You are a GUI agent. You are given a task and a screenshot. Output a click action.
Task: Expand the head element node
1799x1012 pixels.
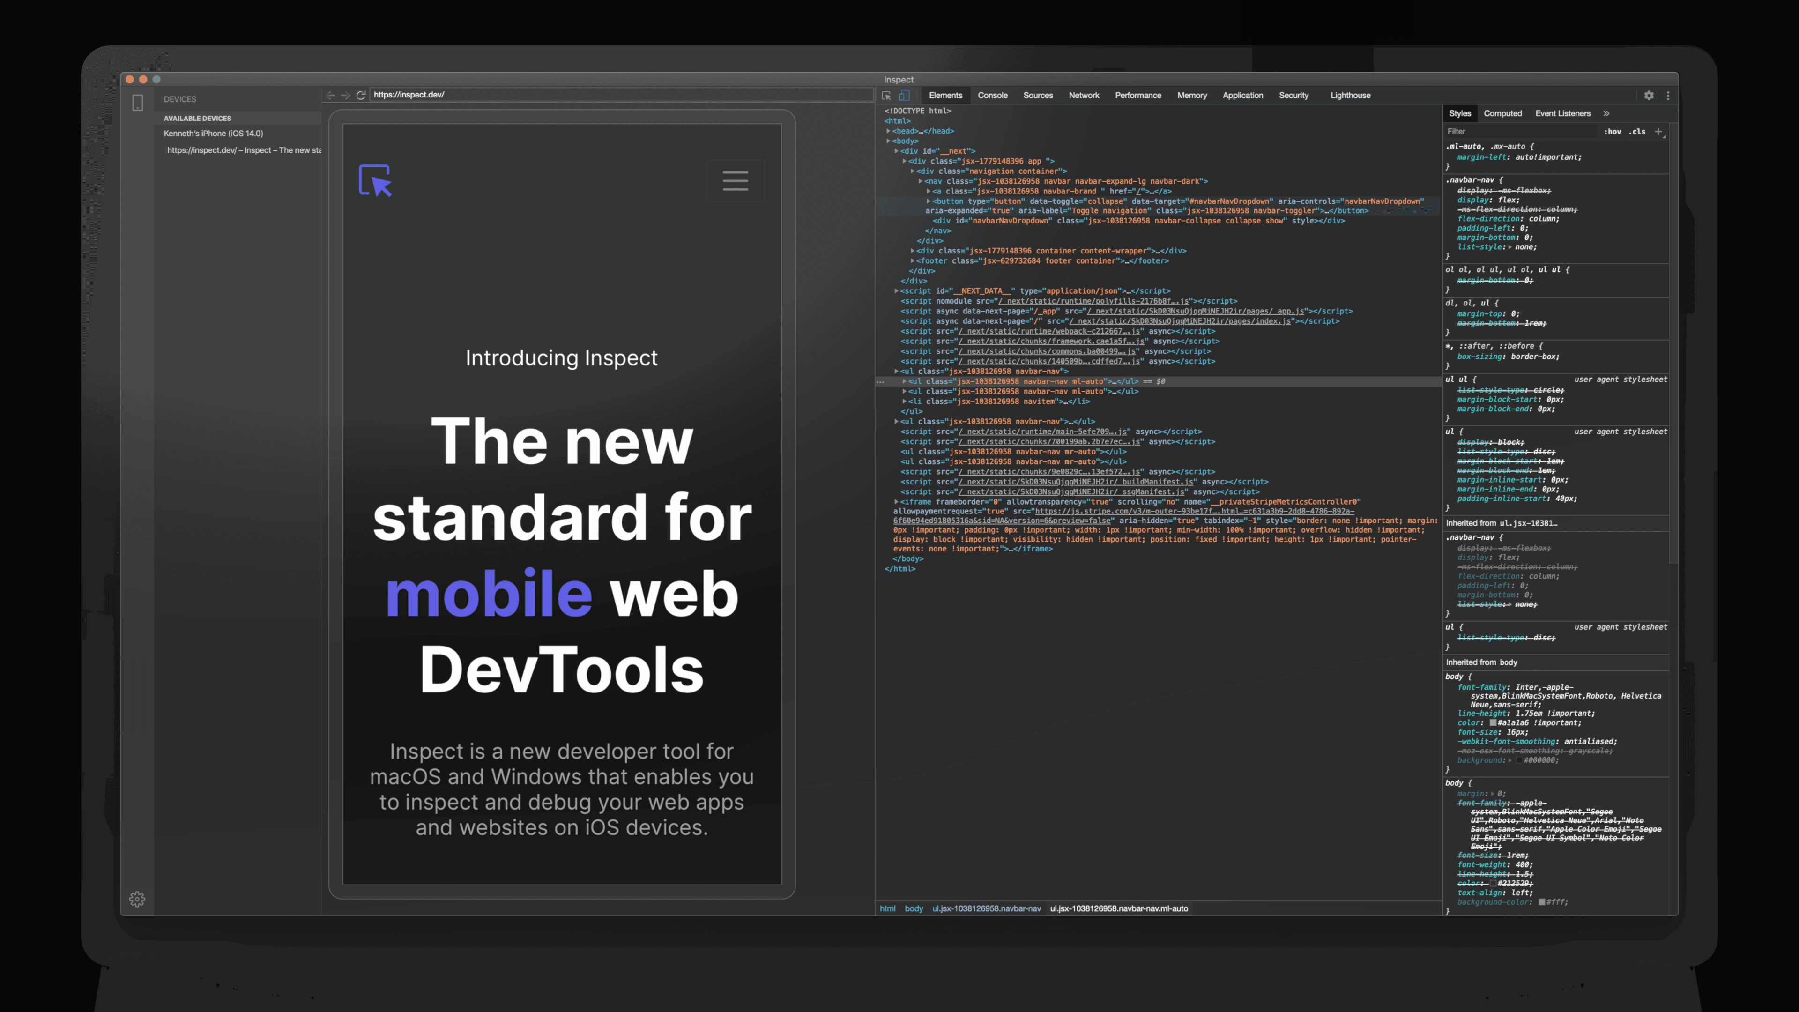pyautogui.click(x=888, y=131)
